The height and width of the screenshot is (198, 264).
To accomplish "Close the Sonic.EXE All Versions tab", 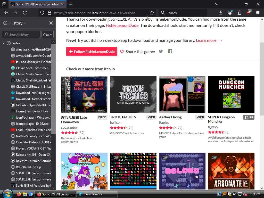I will (62, 4).
